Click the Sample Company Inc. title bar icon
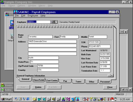The image size is (133, 102). coord(2,2)
